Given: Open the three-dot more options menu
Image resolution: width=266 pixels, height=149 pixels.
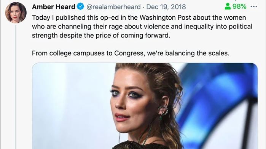Looking at the screenshot, I should pyautogui.click(x=254, y=6).
